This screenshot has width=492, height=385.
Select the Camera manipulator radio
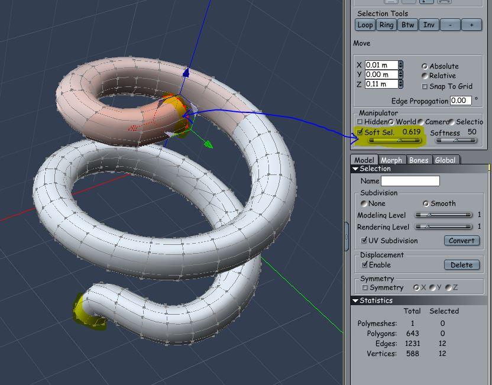(421, 122)
